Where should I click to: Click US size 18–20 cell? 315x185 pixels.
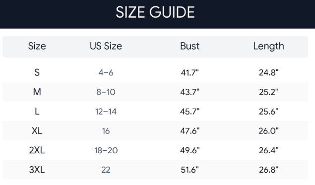point(106,150)
